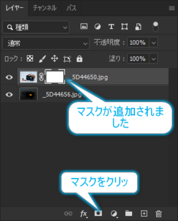This screenshot has width=178, height=221.
Task: Open the layer style fx menu
Action: pyautogui.click(x=84, y=214)
